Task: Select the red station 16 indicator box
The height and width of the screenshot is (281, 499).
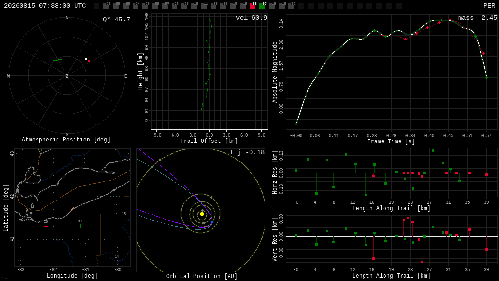Action: point(253,5)
